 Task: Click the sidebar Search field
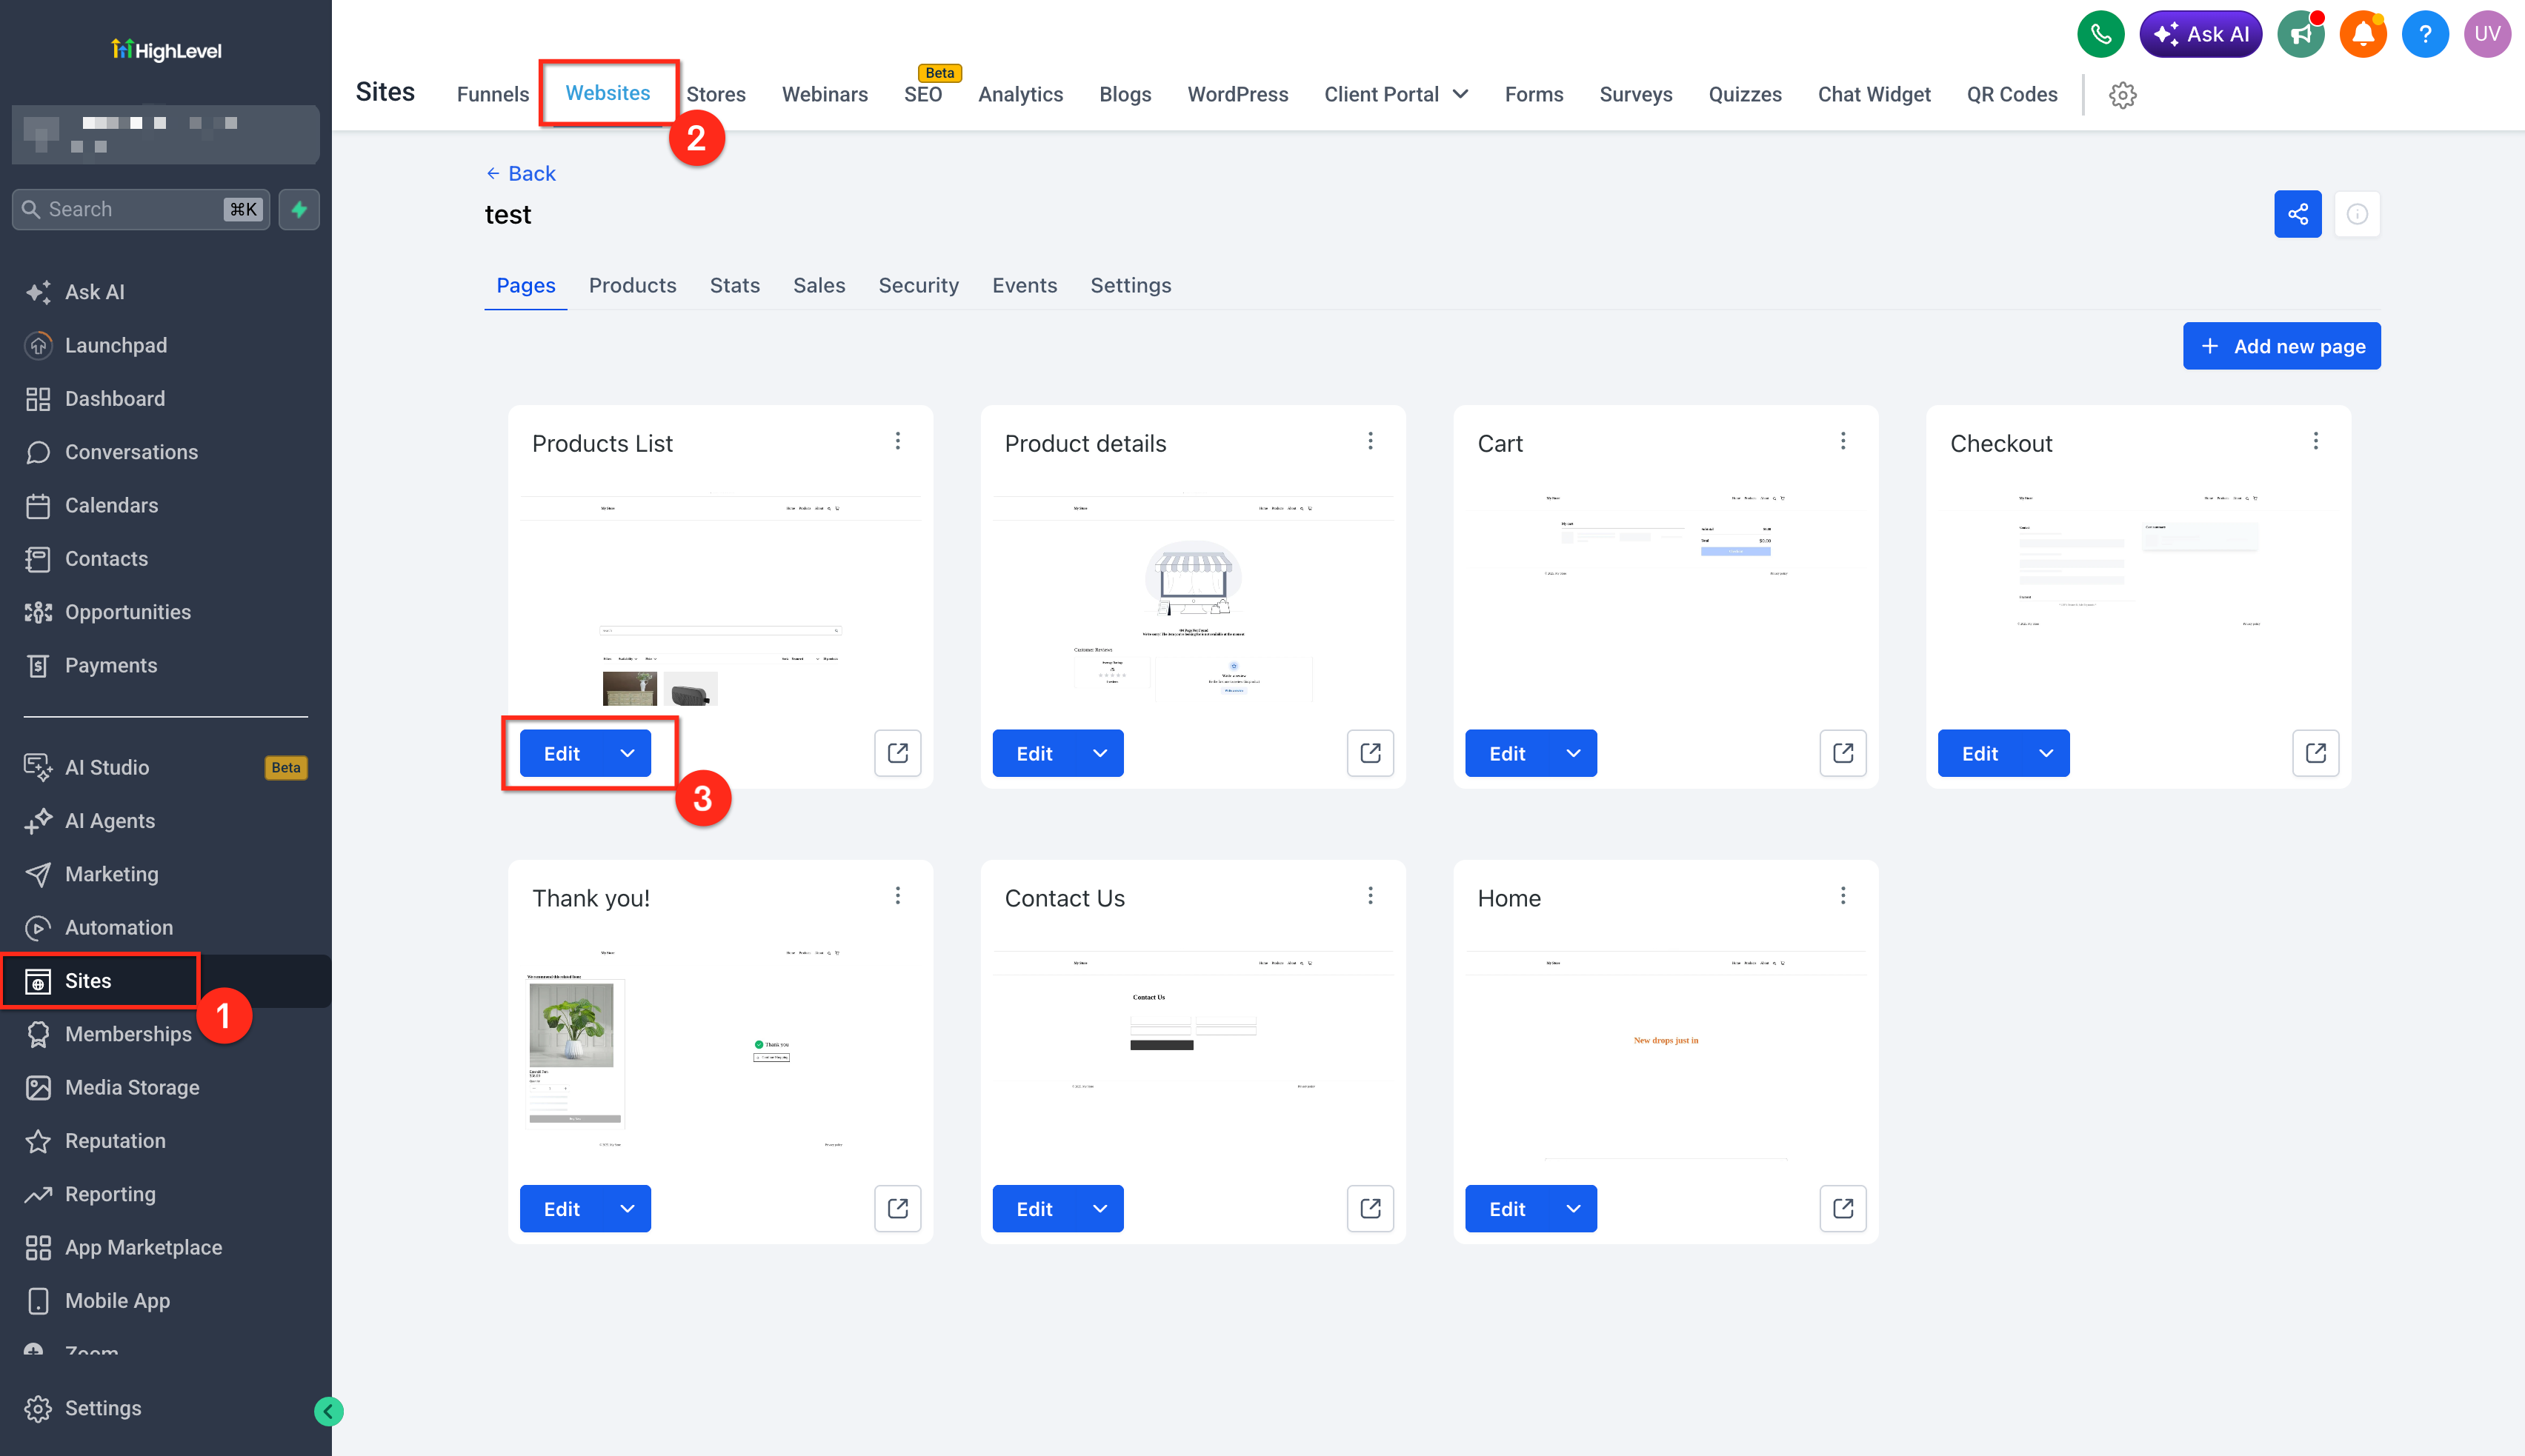pos(141,209)
